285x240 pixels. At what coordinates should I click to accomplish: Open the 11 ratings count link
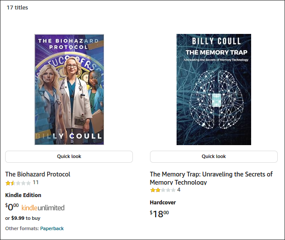coord(36,182)
